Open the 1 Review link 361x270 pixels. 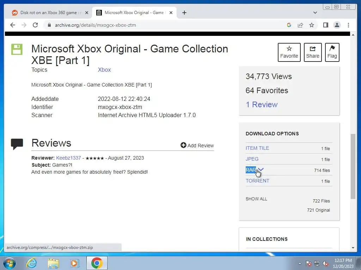262,104
